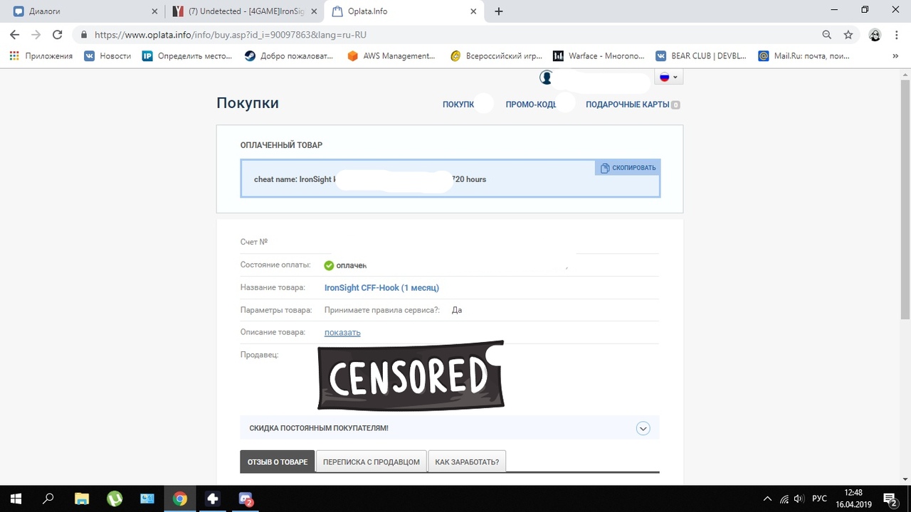Open uTorrent from the taskbar
911x512 pixels.
114,498
